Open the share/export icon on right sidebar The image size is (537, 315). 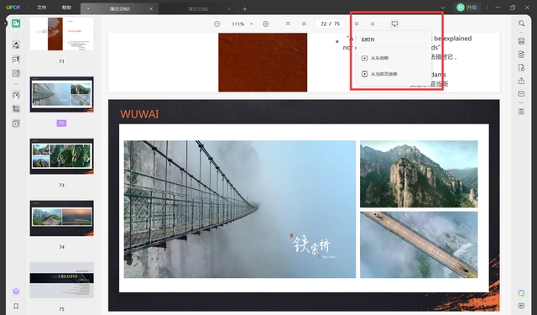(x=521, y=81)
